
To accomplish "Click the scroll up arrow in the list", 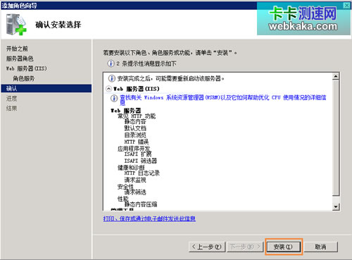I will pos(336,76).
